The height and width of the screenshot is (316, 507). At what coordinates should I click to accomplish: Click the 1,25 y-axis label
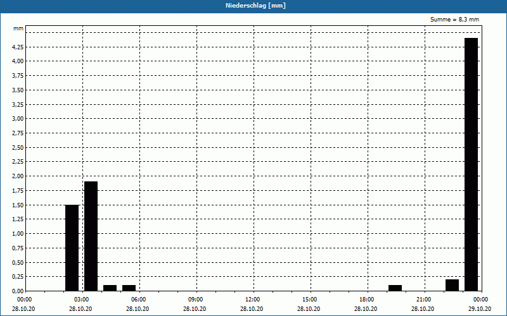click(18, 219)
